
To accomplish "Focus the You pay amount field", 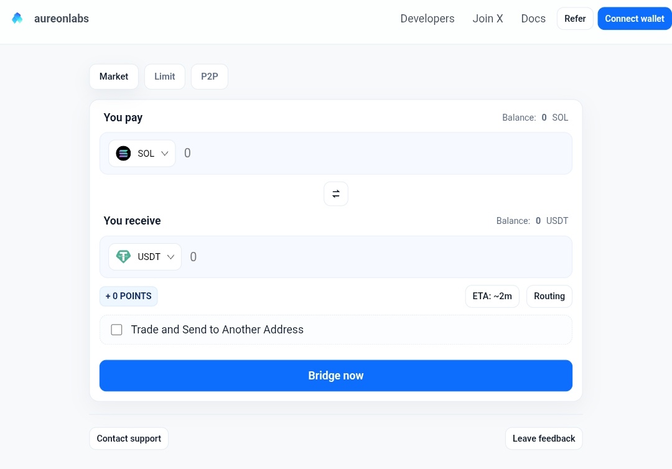I will (375, 154).
